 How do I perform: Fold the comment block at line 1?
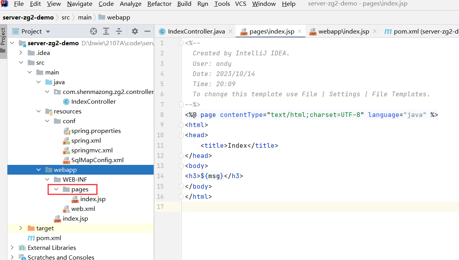click(181, 43)
